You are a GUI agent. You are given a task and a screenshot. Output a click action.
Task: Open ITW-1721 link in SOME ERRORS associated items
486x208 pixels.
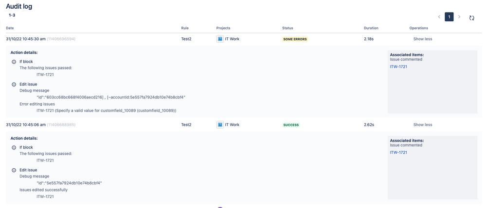pos(398,66)
